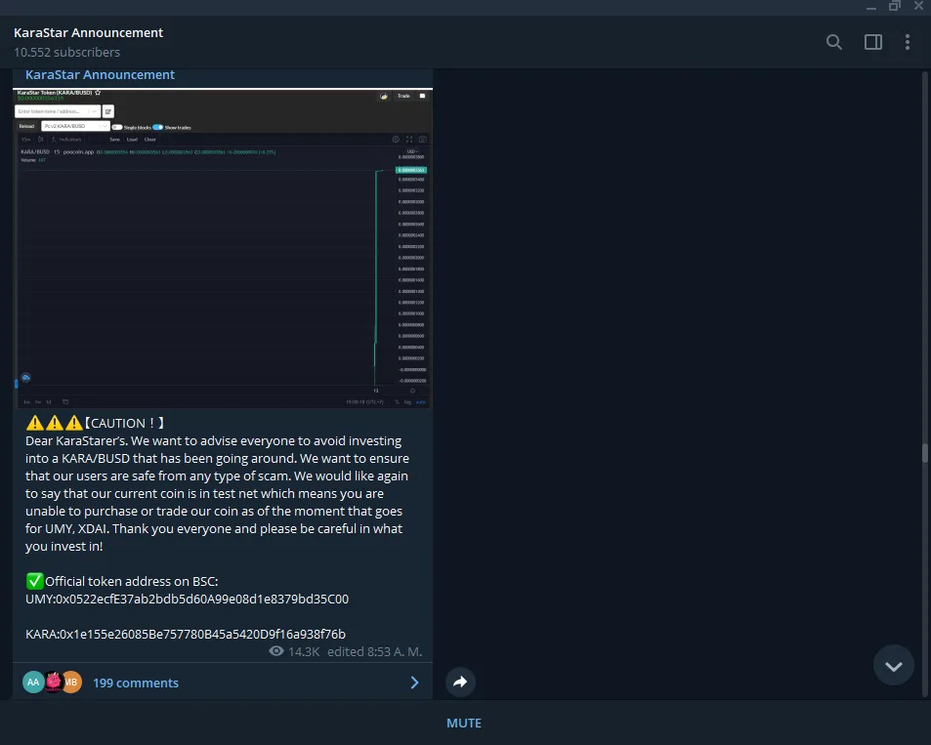This screenshot has width=931, height=745.
Task: Minimize the Telegram window
Action: coord(871,7)
